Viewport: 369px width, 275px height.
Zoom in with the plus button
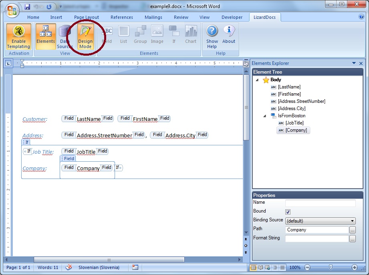click(x=355, y=267)
